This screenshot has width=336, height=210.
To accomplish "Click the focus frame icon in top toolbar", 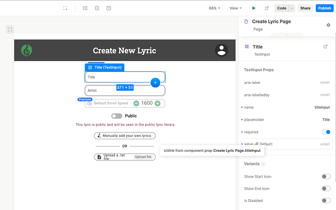I will tap(65, 8).
